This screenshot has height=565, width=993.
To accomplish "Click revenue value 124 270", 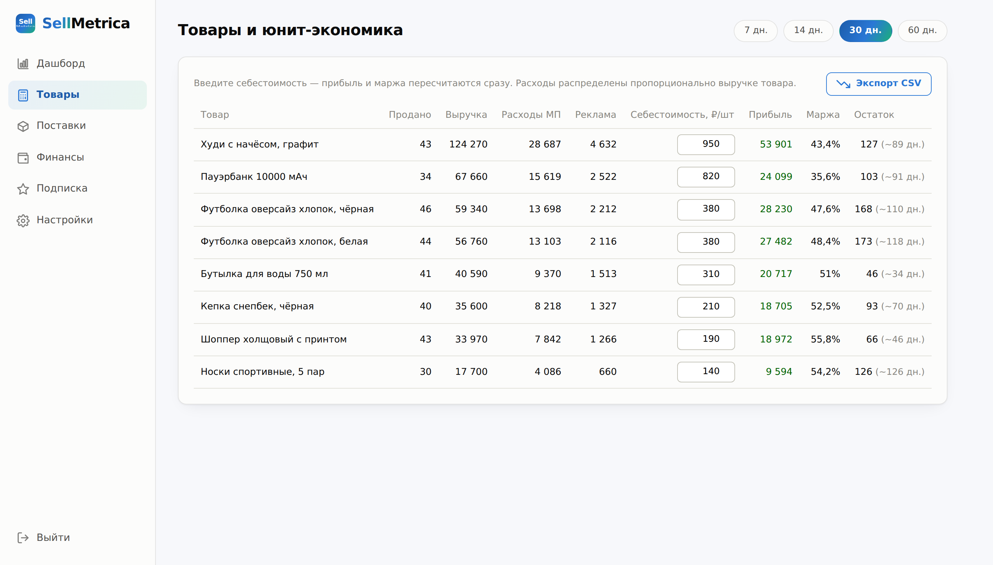I will (x=468, y=144).
